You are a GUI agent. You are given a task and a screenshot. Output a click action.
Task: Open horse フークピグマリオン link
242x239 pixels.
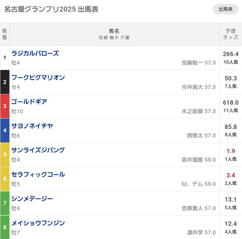pos(38,78)
